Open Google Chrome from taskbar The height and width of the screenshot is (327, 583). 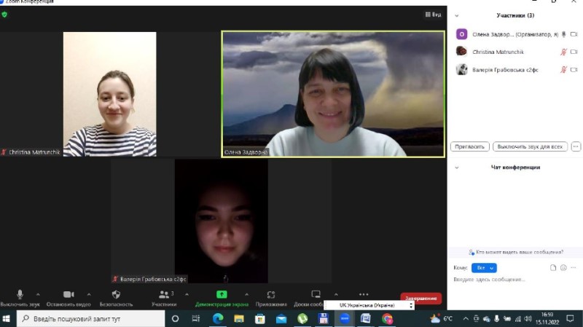(387, 318)
